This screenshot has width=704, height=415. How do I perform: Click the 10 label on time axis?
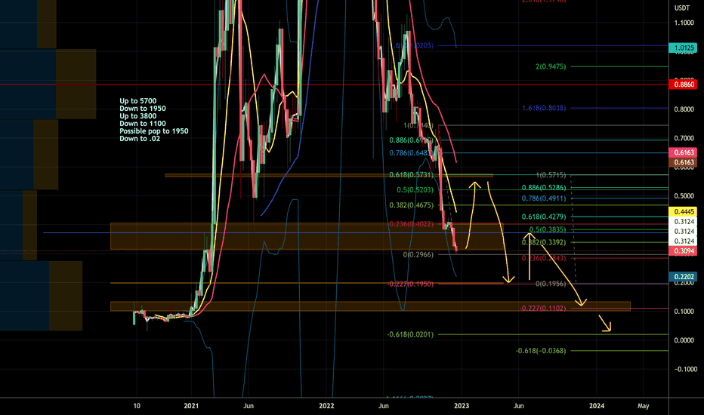[137, 406]
